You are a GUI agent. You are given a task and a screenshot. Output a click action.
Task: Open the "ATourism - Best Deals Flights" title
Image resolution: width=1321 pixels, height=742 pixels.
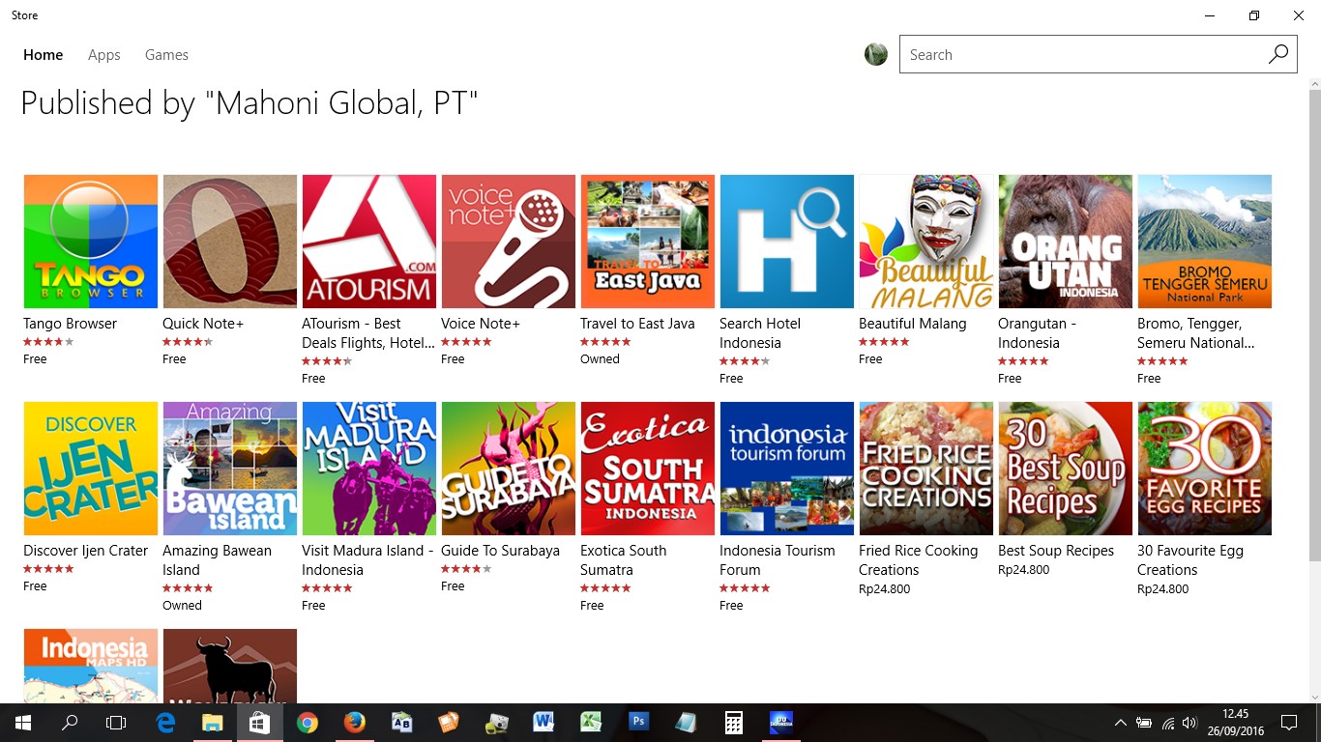[368, 333]
